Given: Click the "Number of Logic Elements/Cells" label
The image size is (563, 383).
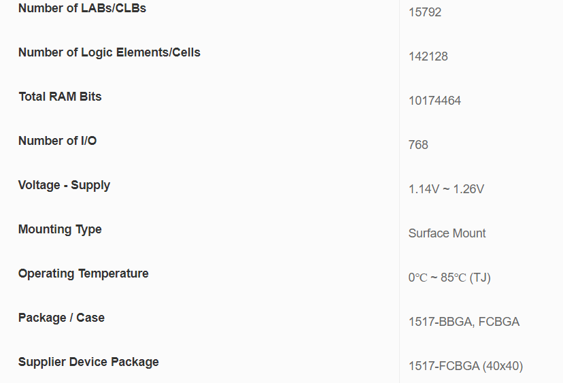Looking at the screenshot, I should (109, 52).
